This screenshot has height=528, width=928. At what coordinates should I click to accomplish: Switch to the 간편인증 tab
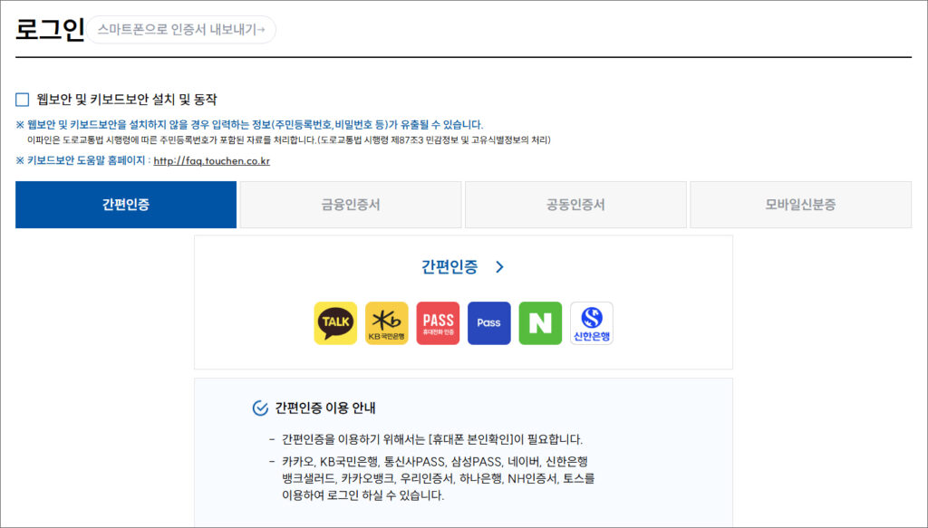coord(126,205)
